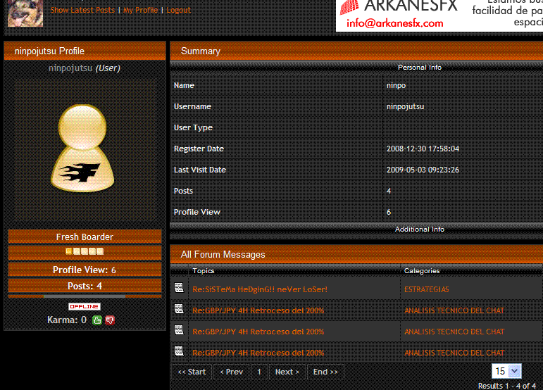Click the message icon in the last row
Image resolution: width=543 pixels, height=390 pixels.
tap(179, 351)
